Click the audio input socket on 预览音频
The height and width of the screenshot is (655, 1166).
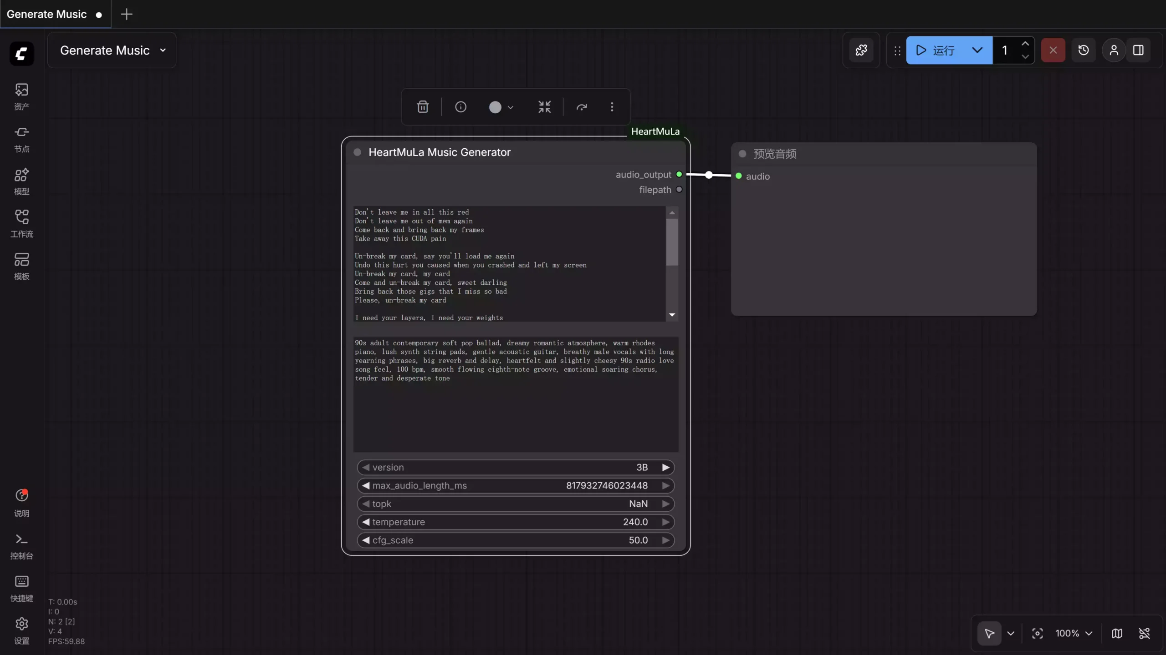(739, 176)
